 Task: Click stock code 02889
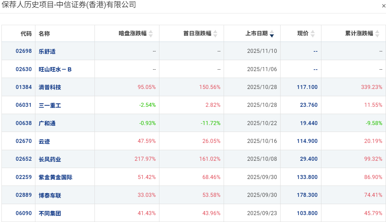tap(24, 195)
